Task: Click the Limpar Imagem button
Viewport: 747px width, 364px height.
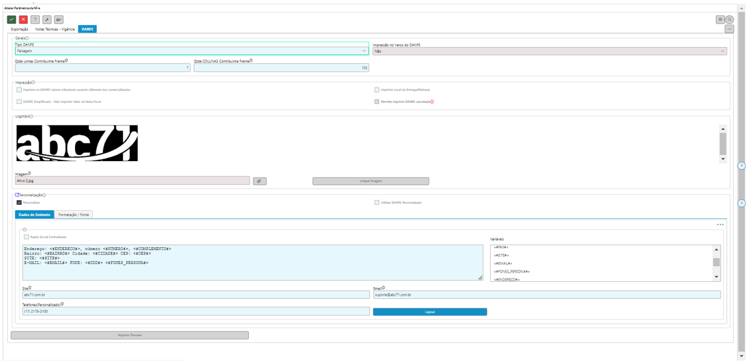Action: click(x=371, y=181)
